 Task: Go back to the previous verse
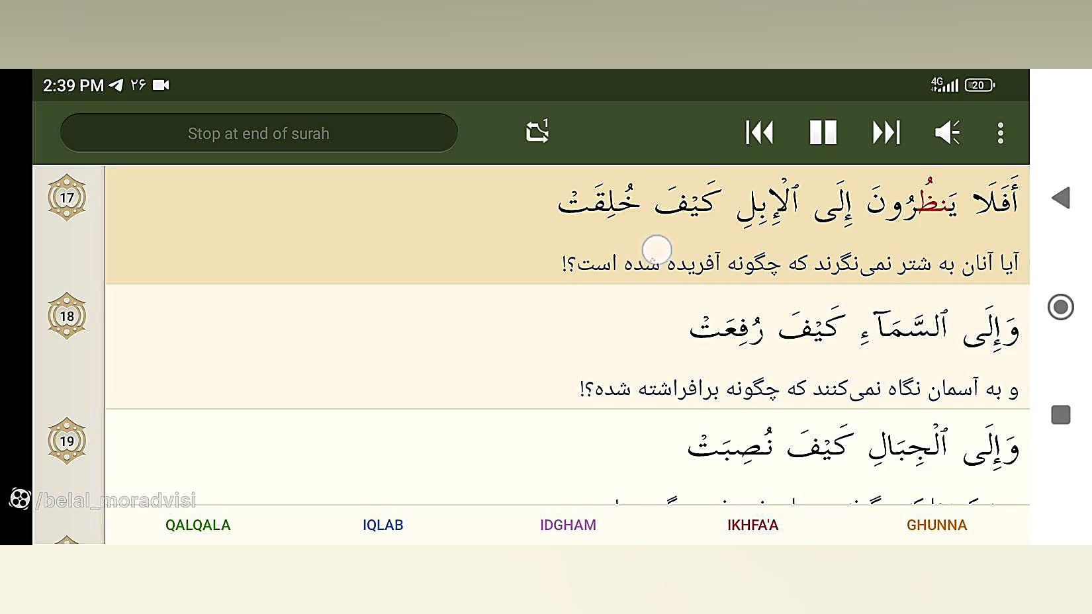click(x=760, y=132)
